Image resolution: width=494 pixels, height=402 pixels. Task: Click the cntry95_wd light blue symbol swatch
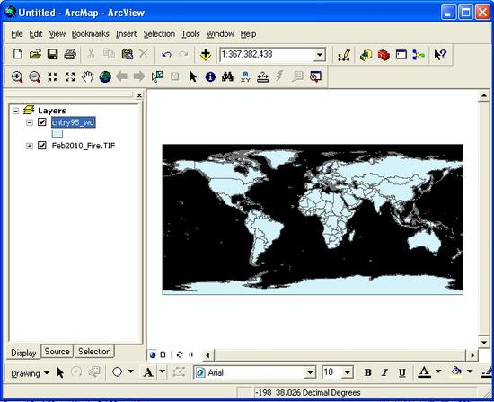point(57,133)
